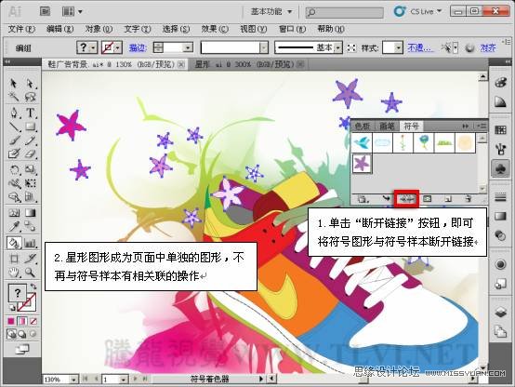
Task: Open the Brushes panel dock icon
Action: pyautogui.click(x=500, y=150)
